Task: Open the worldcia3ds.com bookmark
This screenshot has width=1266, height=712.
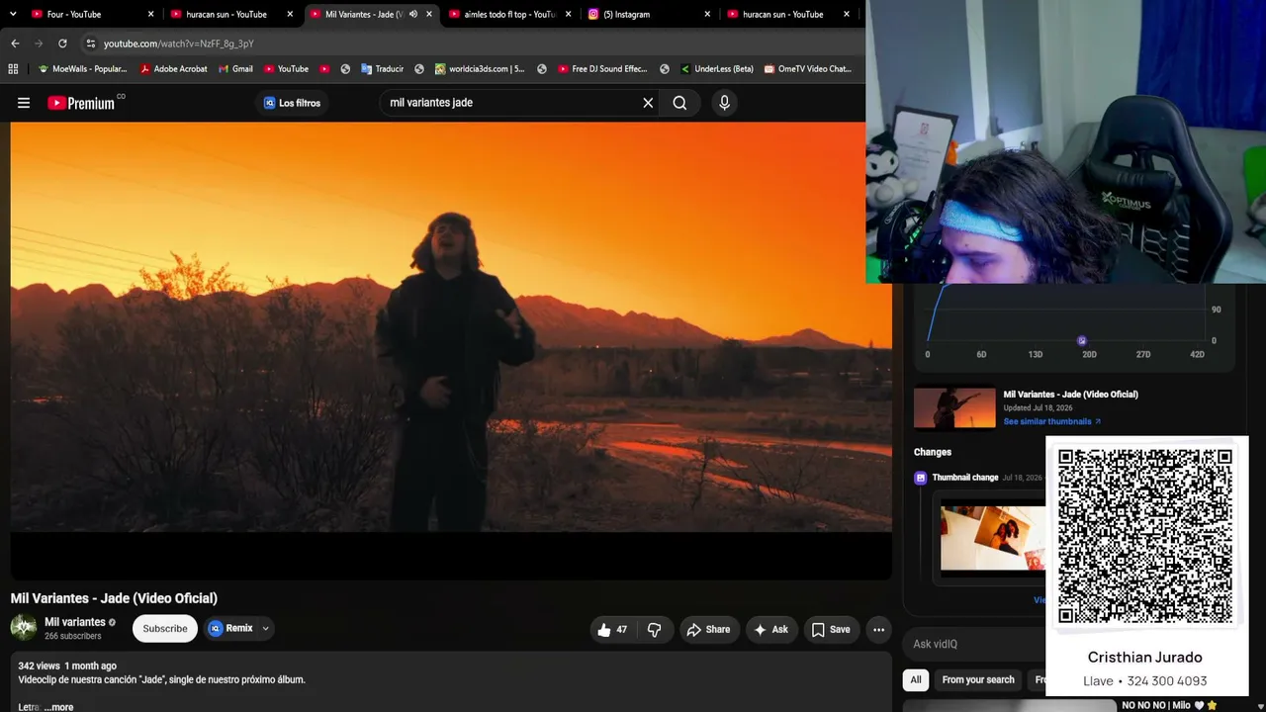Action: point(479,69)
